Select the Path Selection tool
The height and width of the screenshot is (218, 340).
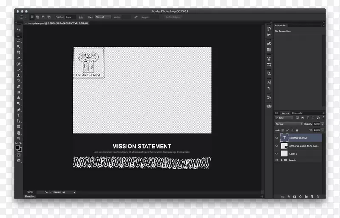[19, 121]
